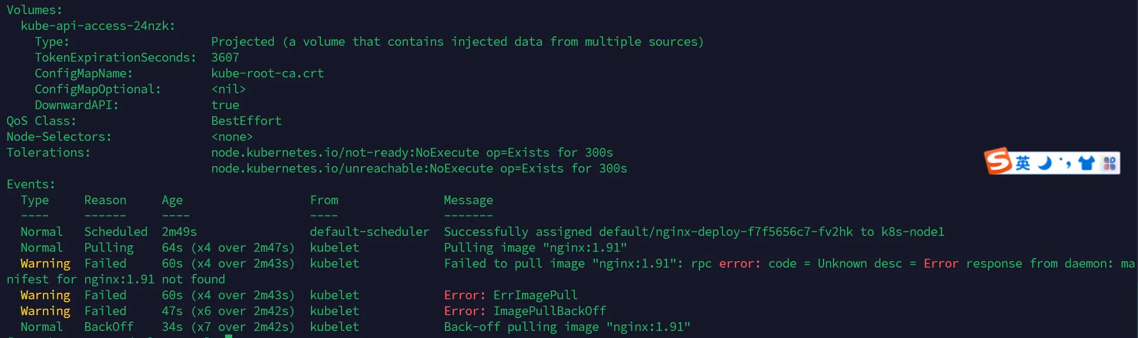Click the Pulling event reason

(109, 248)
